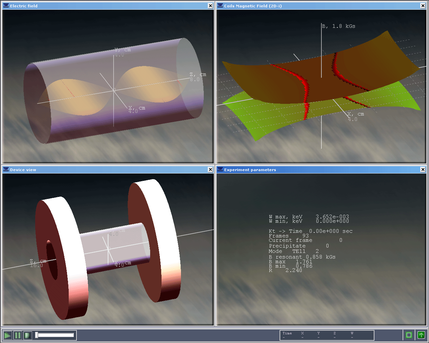Close the Electric field panel
429x343 pixels.
pos(210,6)
